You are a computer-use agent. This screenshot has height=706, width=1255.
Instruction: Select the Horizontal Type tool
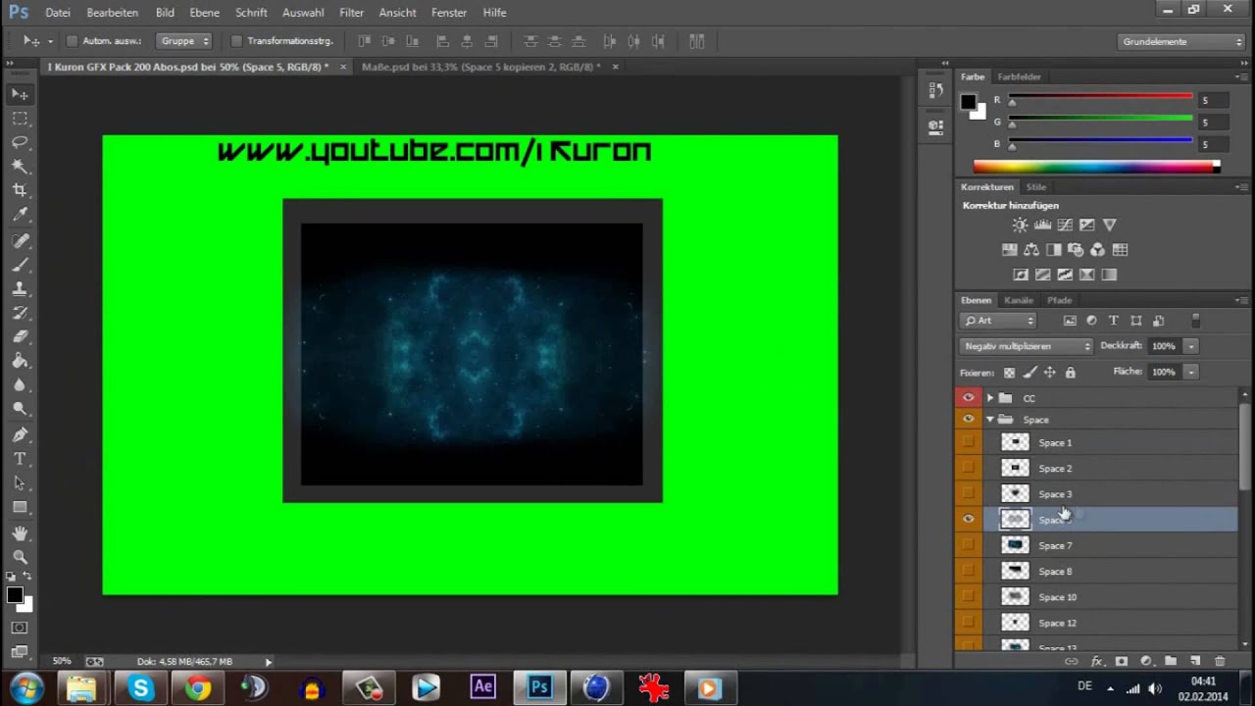click(x=20, y=459)
